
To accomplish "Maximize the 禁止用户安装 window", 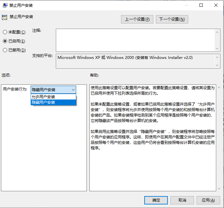I will pos(201,5).
